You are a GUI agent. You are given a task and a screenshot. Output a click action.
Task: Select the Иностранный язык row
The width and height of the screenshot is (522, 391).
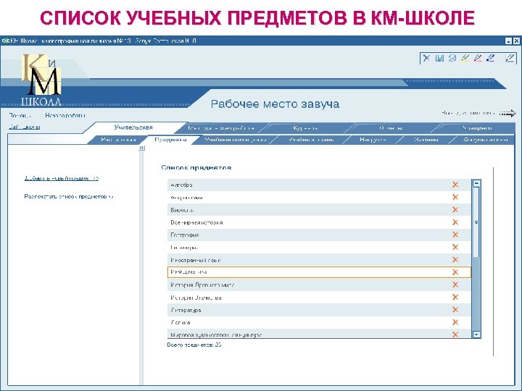click(x=319, y=260)
